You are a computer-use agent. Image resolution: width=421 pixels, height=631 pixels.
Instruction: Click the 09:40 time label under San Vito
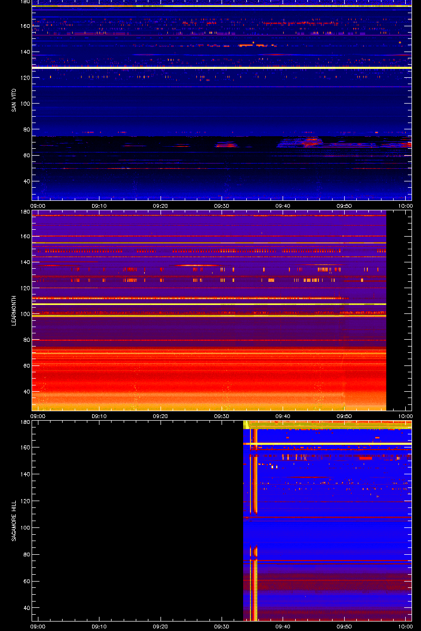point(283,206)
